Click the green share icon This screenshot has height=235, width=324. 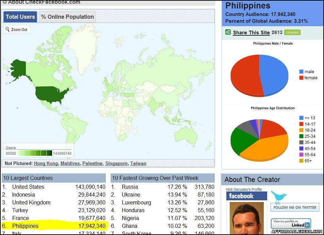tap(228, 32)
